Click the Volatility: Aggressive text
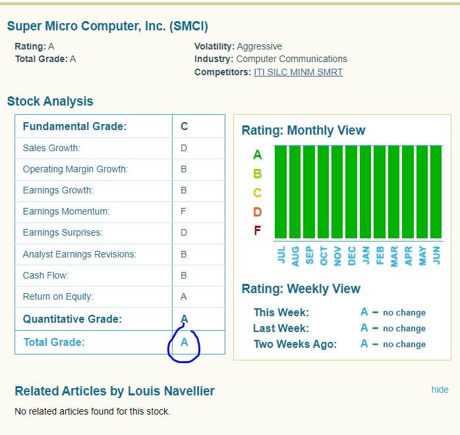460x435 pixels. point(238,46)
